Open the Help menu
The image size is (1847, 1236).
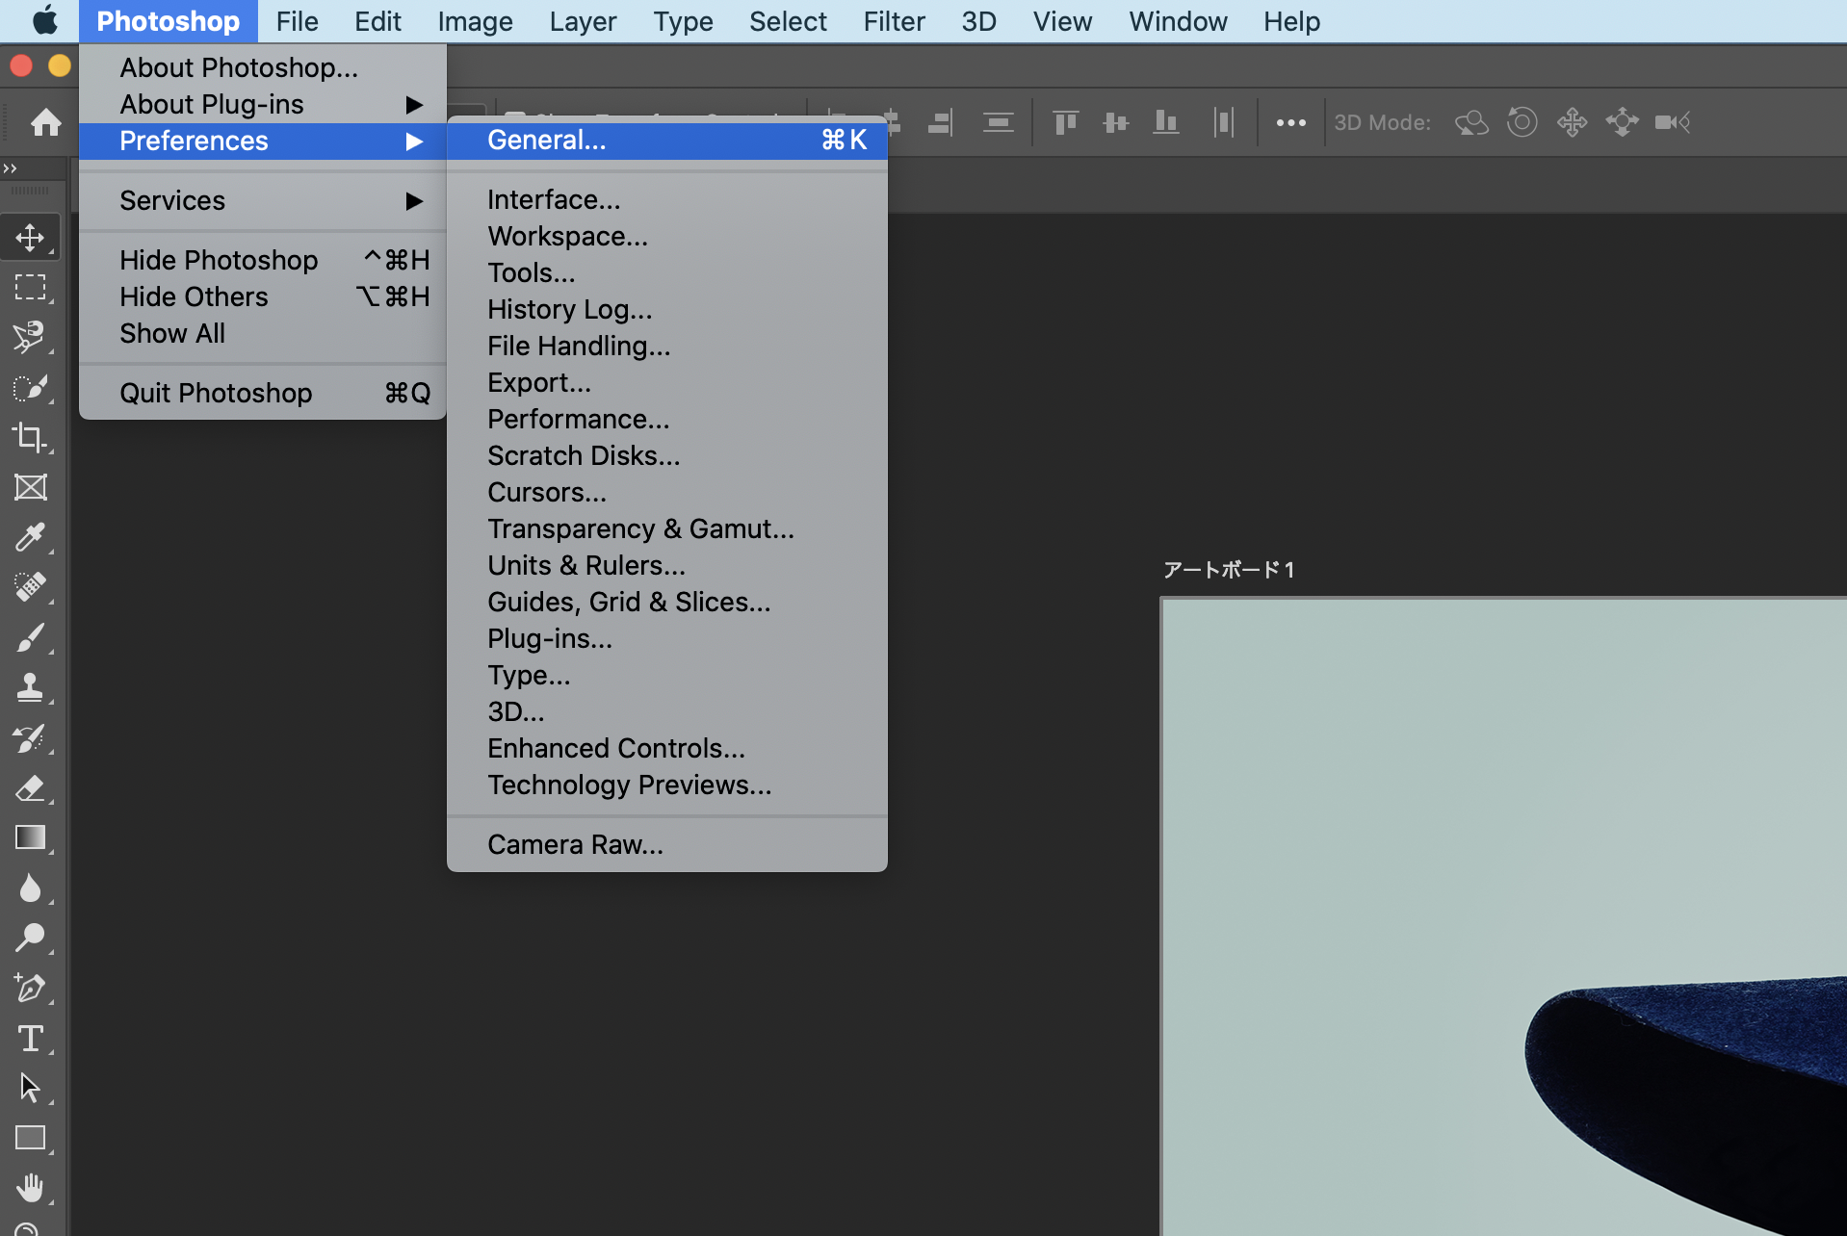(1291, 21)
